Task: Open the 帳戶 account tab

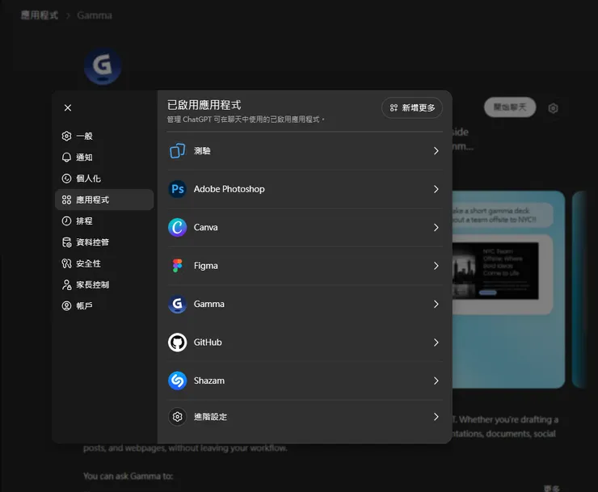Action: [x=104, y=306]
